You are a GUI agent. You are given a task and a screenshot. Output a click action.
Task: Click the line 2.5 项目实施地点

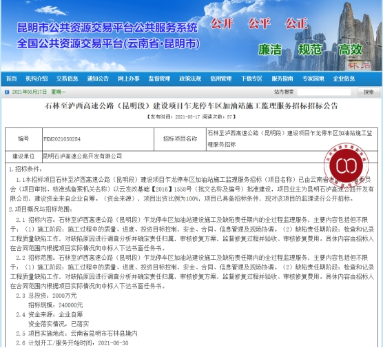click(76, 334)
